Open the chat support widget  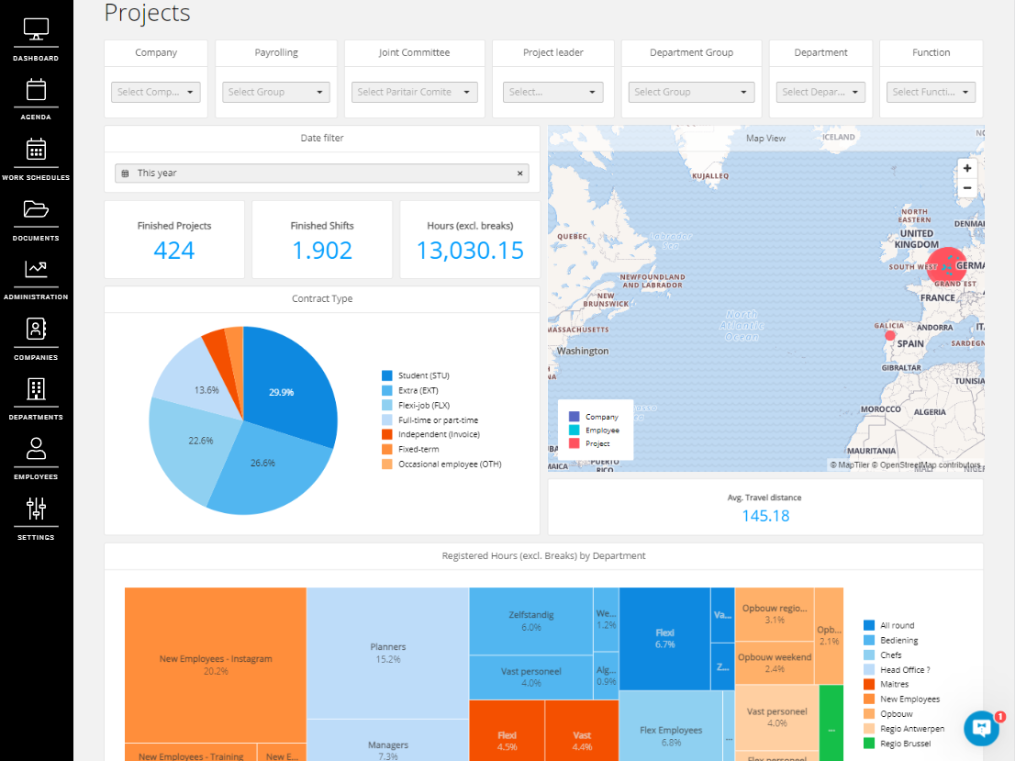coord(981,728)
